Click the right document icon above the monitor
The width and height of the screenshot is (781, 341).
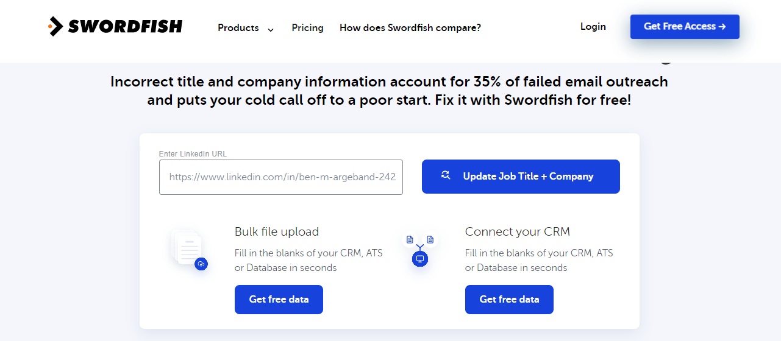[430, 240]
